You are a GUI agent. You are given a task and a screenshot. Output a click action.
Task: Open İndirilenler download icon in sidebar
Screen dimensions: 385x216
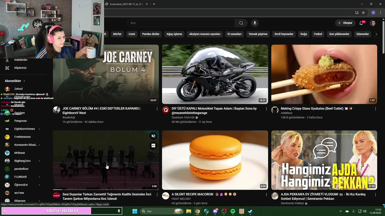[x=7, y=60]
